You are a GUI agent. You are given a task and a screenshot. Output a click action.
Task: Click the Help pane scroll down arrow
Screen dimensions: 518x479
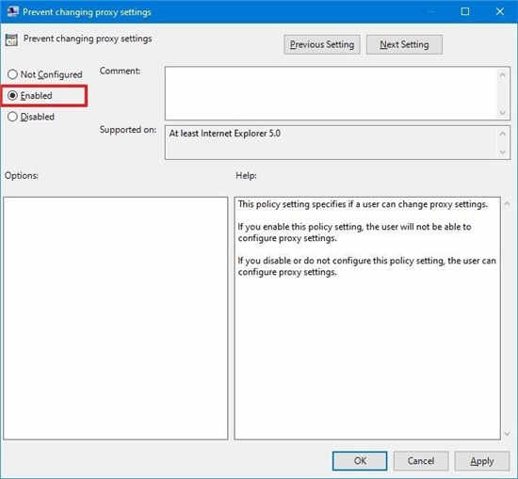(507, 434)
